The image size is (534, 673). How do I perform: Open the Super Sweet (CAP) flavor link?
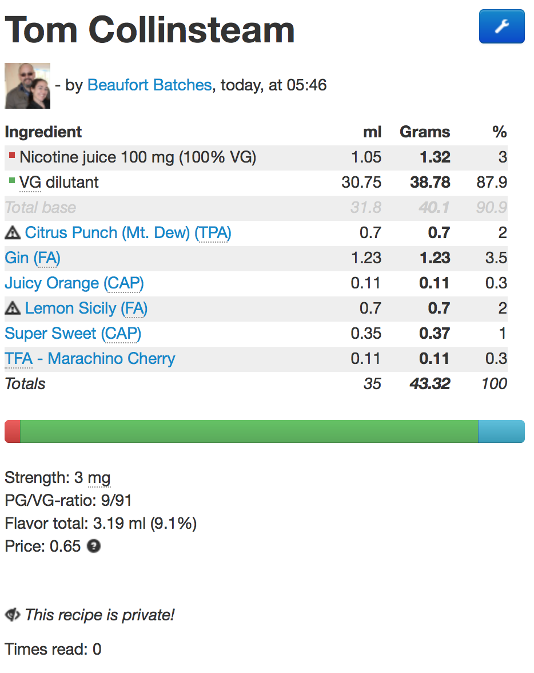[73, 334]
